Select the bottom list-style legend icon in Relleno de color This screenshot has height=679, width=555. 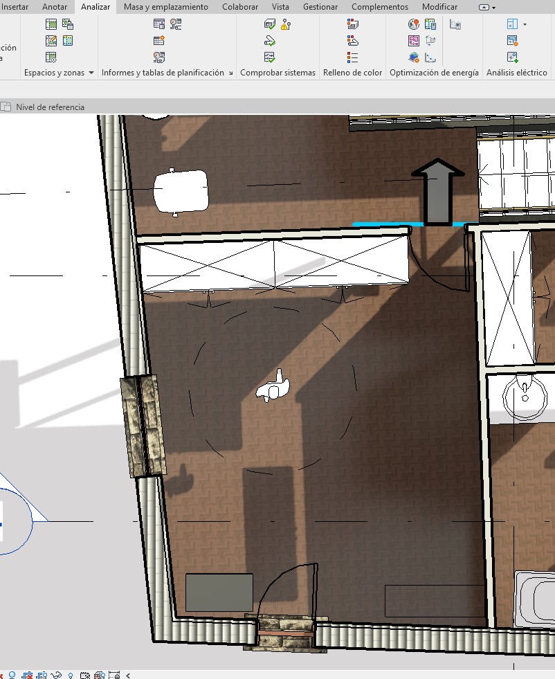pos(353,57)
